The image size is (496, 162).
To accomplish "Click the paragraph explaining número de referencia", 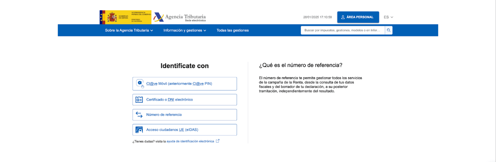I will click(310, 84).
